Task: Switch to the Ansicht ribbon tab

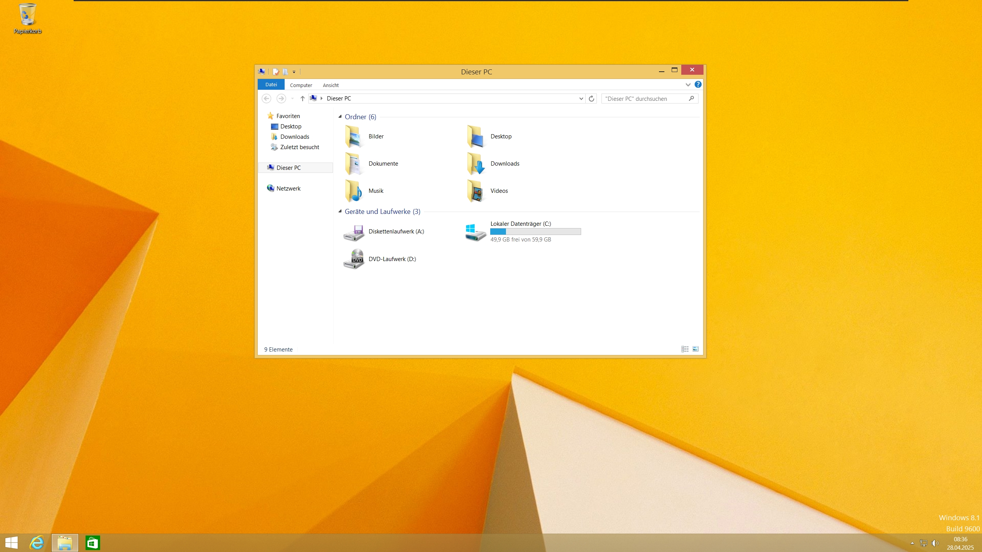Action: click(x=331, y=85)
